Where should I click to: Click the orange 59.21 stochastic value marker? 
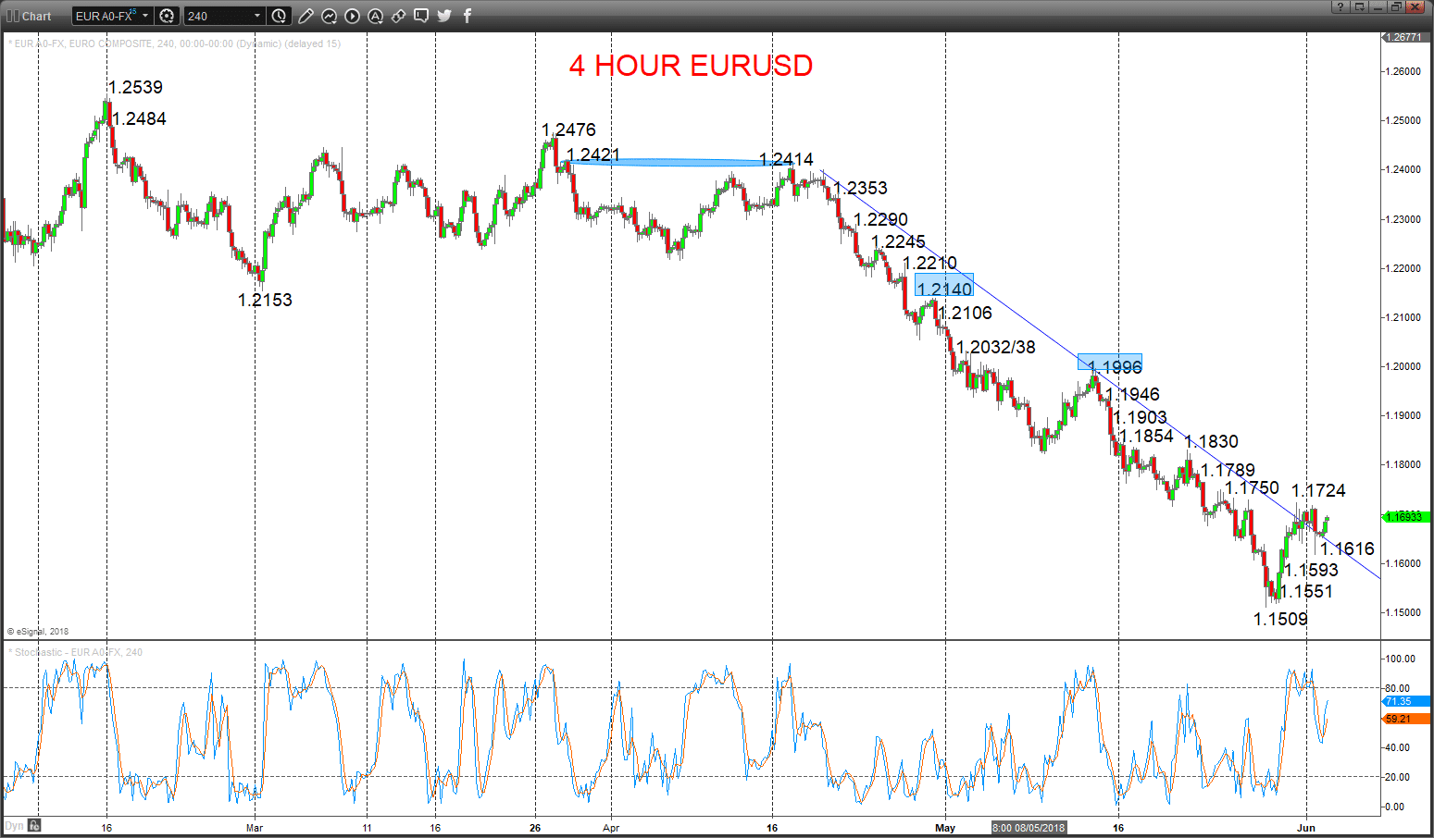pyautogui.click(x=1406, y=719)
